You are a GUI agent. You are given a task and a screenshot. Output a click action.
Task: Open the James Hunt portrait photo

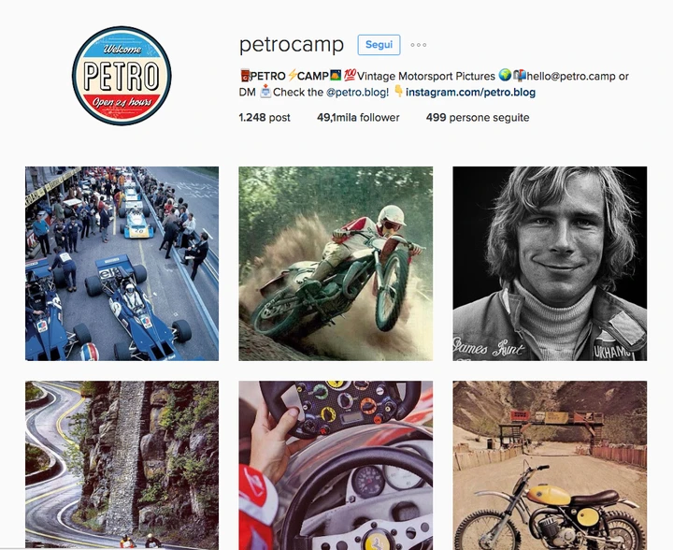550,264
